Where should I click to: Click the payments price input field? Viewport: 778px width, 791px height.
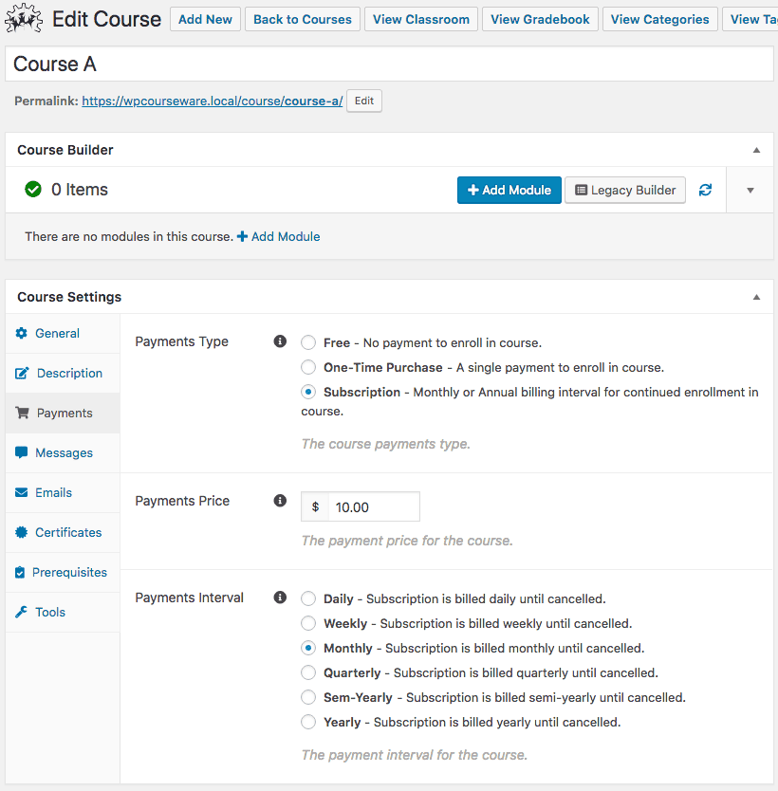point(374,507)
